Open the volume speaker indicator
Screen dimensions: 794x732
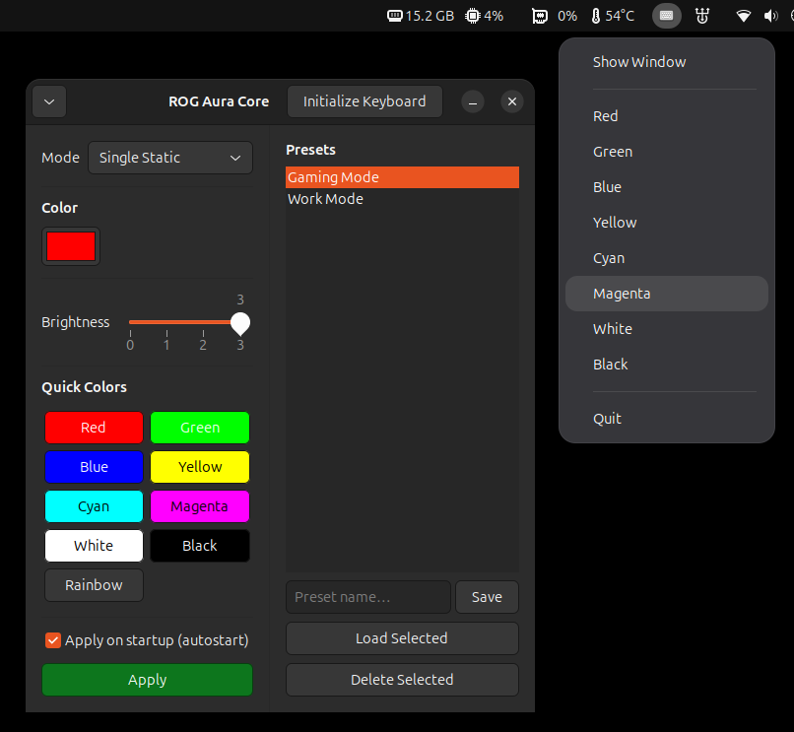coord(770,16)
